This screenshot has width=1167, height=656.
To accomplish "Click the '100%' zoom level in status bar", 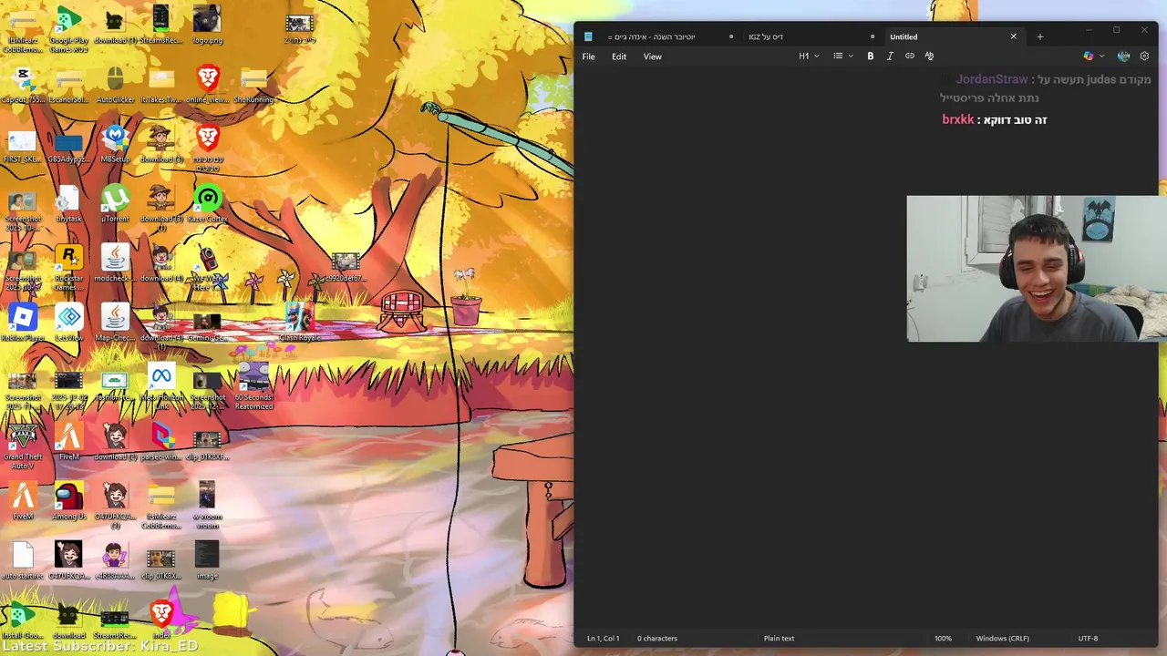I will pyautogui.click(x=943, y=639).
